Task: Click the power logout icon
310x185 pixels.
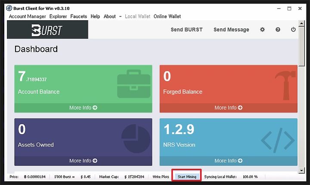Action: click(x=293, y=29)
